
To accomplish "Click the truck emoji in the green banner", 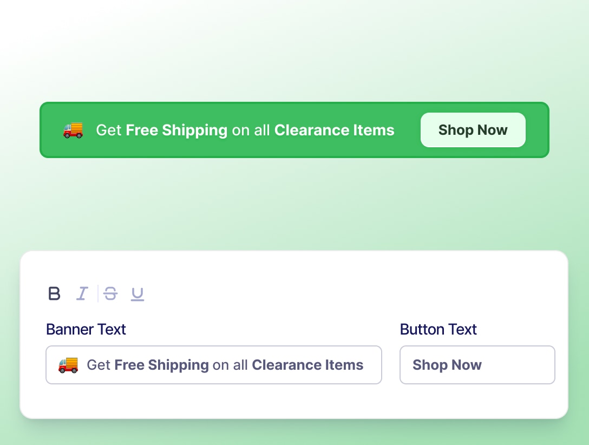I will [73, 130].
